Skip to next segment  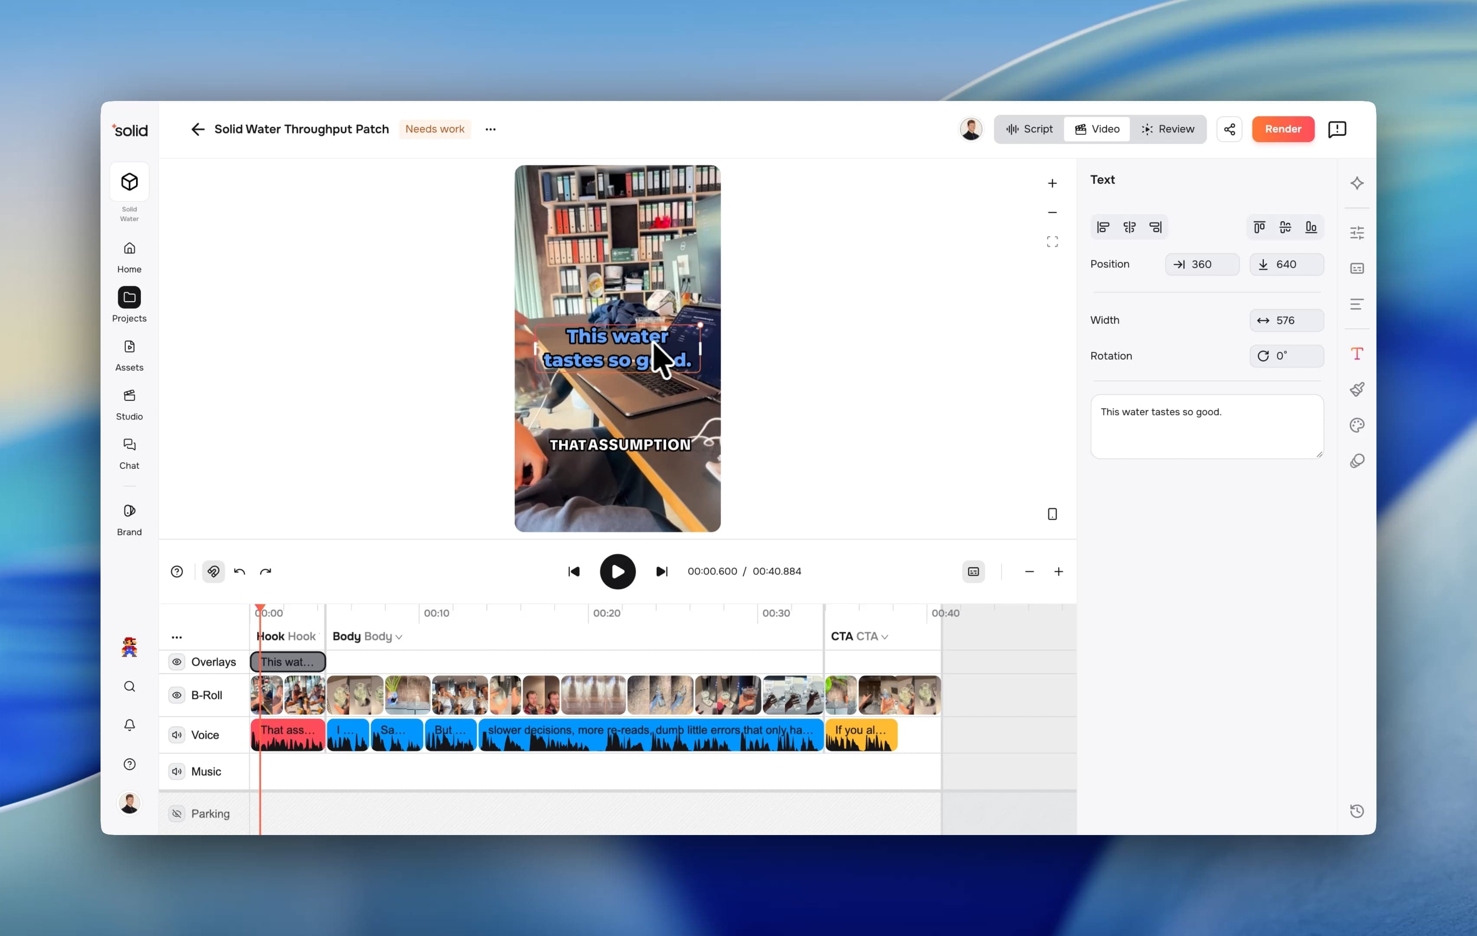point(661,572)
